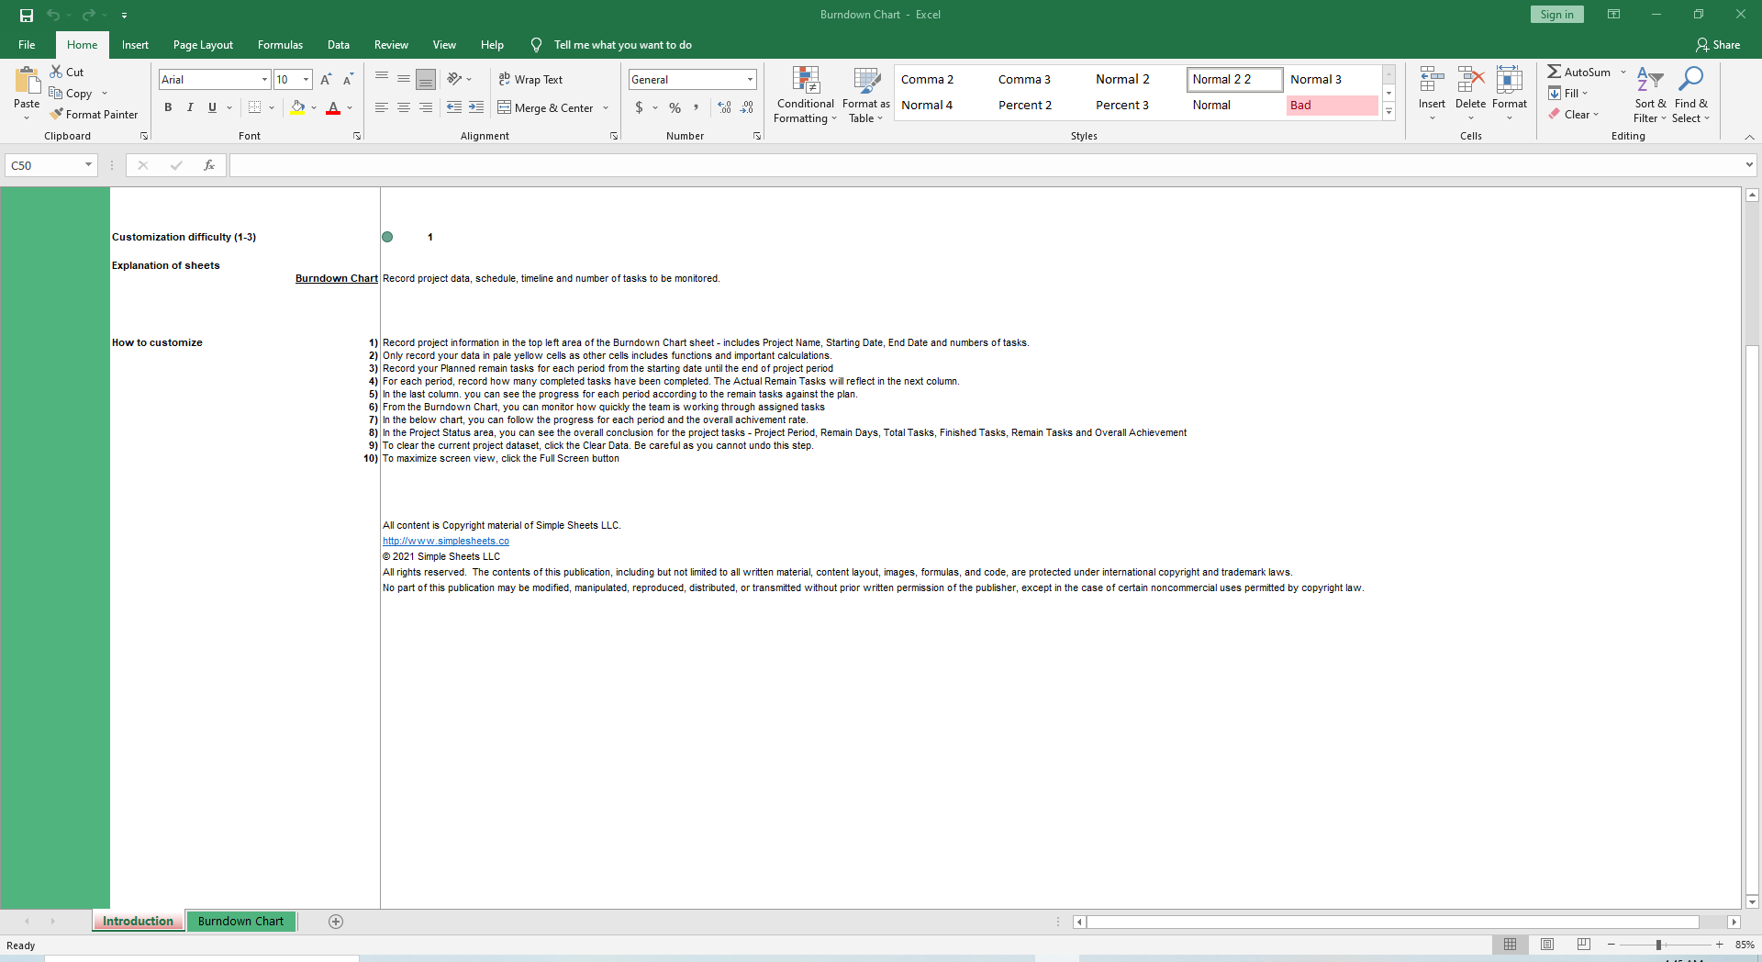Open the File menu
Screen dimensions: 1762x962
pyautogui.click(x=27, y=45)
